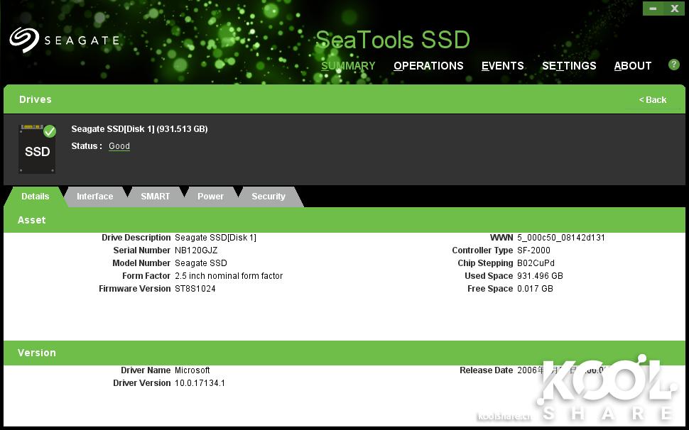Select the WWN value 5_000c50_08142d131

tap(561, 238)
